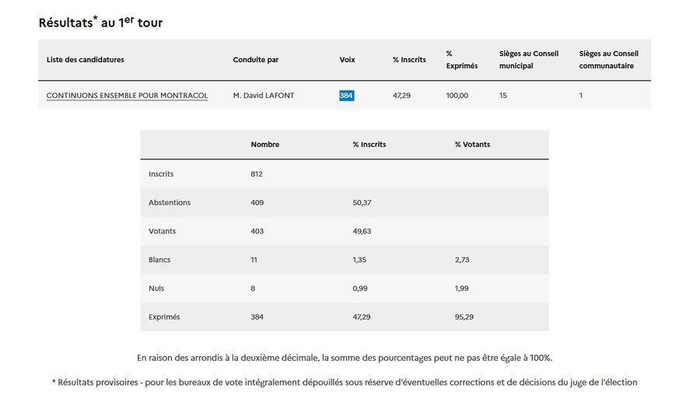Viewport: 700px width, 395px height.
Task: Click the Abstentions row label
Action: coord(170,203)
